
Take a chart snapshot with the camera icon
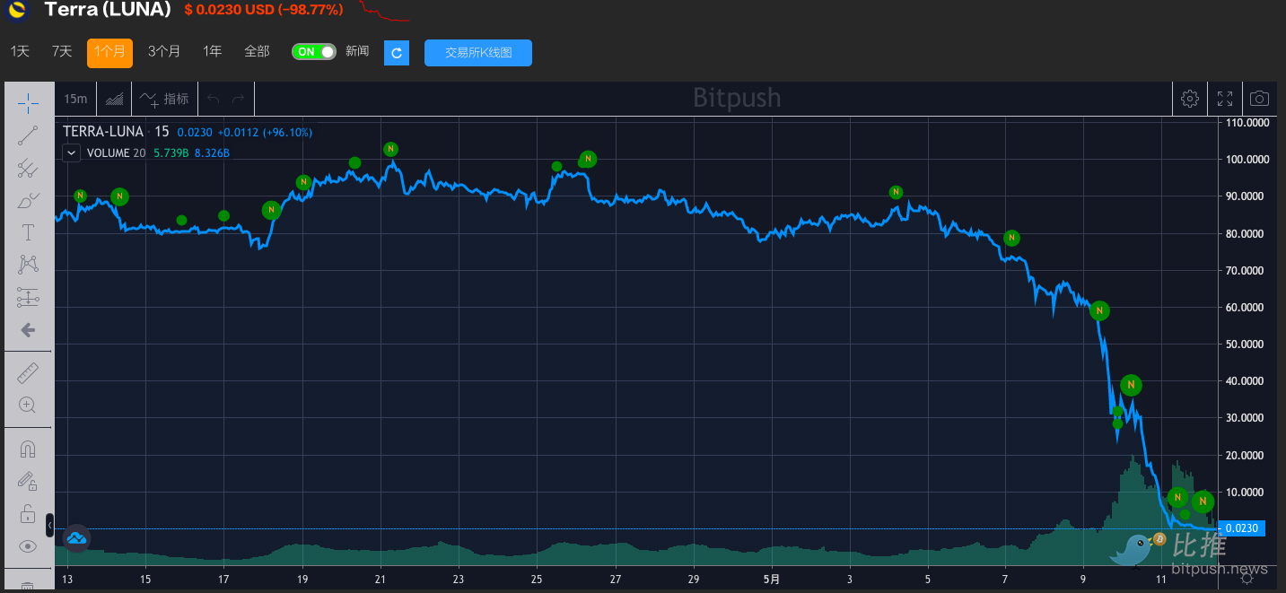point(1259,99)
